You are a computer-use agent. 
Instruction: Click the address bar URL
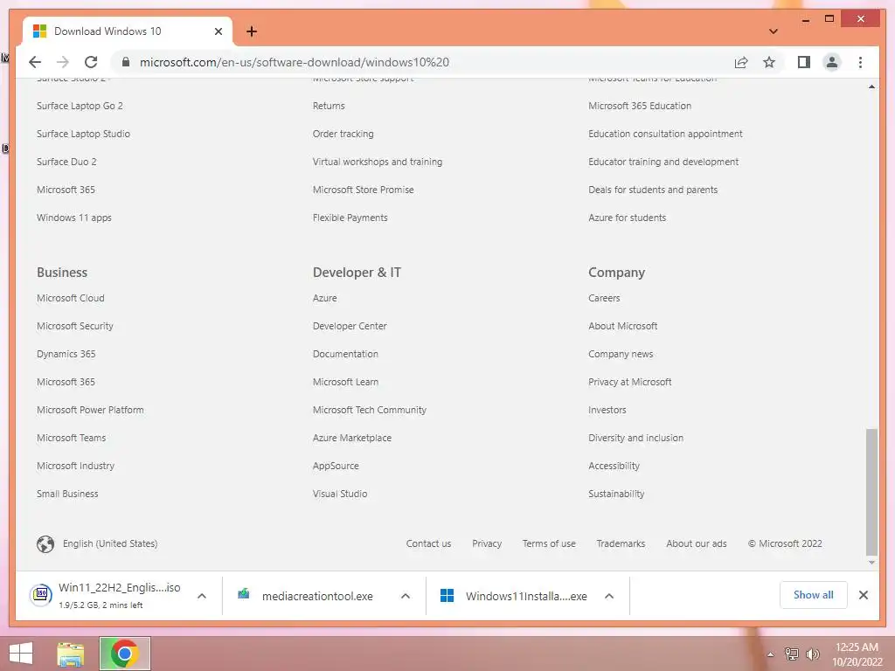tap(295, 62)
